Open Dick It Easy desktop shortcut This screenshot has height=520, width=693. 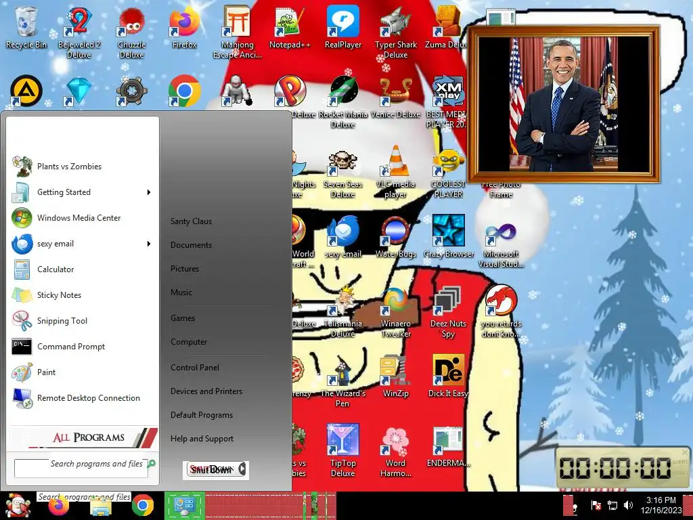pos(448,376)
